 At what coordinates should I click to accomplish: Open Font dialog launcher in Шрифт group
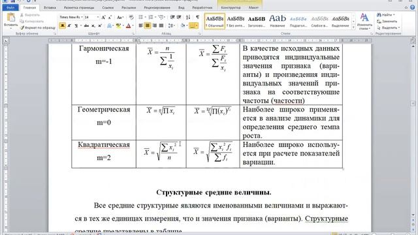coord(134,34)
